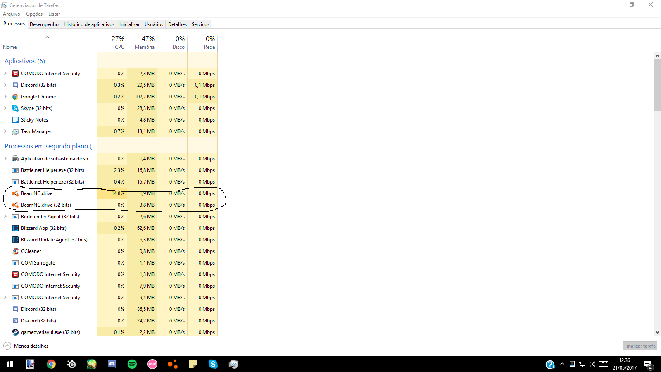This screenshot has height=372, width=661.
Task: Click the Bitdefender Agent process icon
Action: (15, 217)
